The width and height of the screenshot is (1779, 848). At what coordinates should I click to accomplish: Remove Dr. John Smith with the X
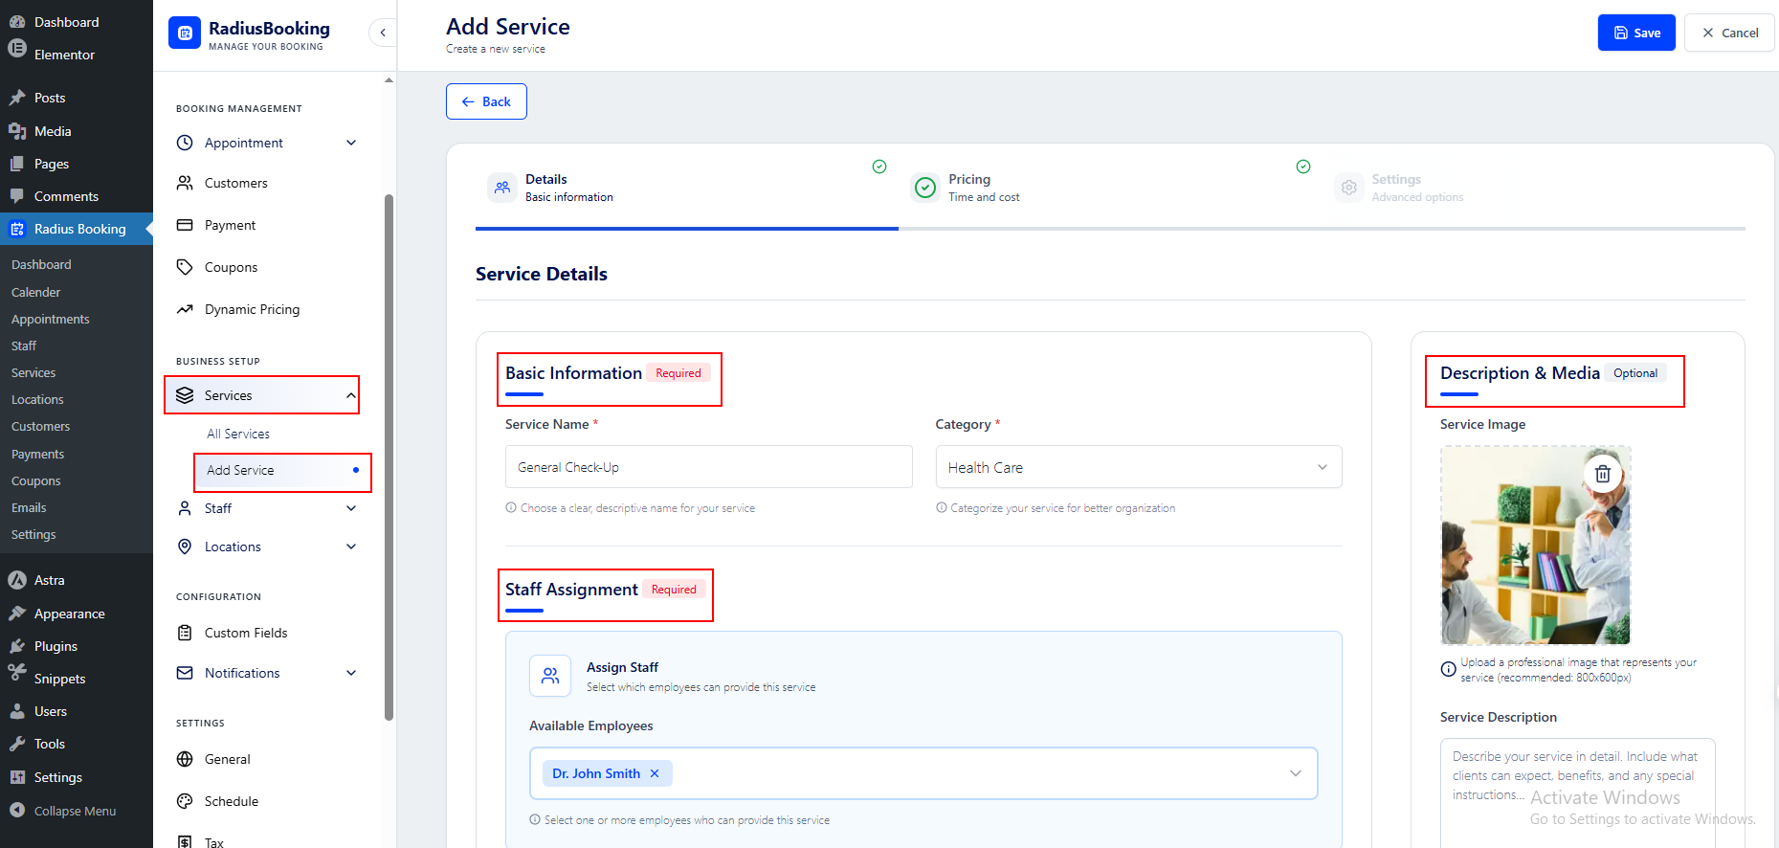[x=655, y=773]
